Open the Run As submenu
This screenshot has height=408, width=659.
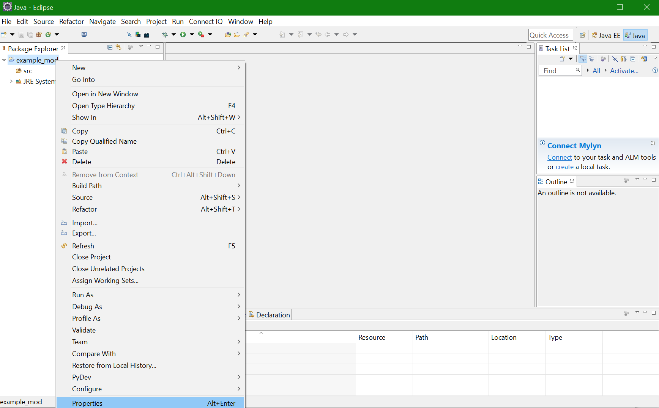click(150, 295)
